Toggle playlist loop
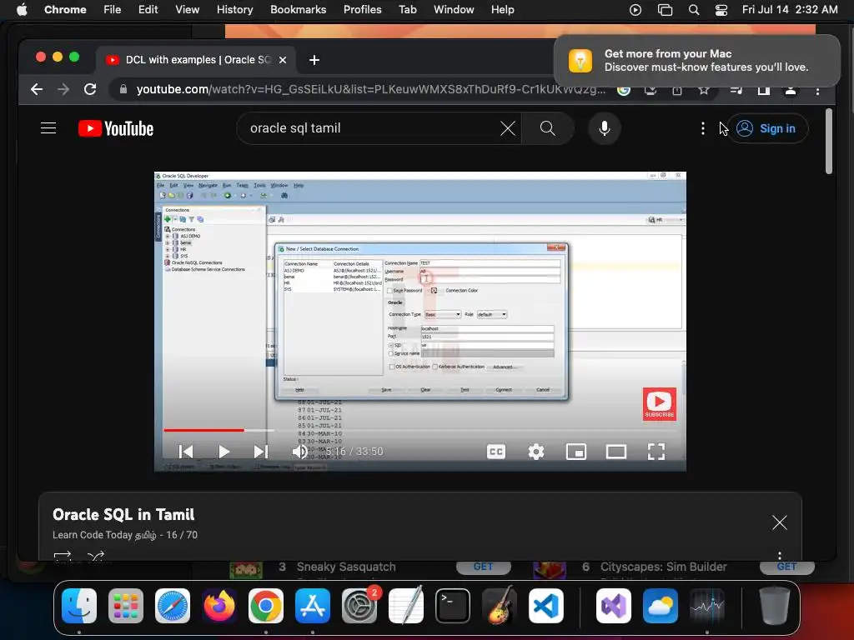Image resolution: width=854 pixels, height=640 pixels. [63, 556]
